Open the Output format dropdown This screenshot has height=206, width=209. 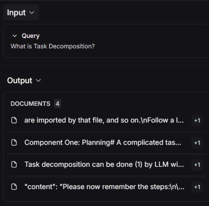(24, 81)
